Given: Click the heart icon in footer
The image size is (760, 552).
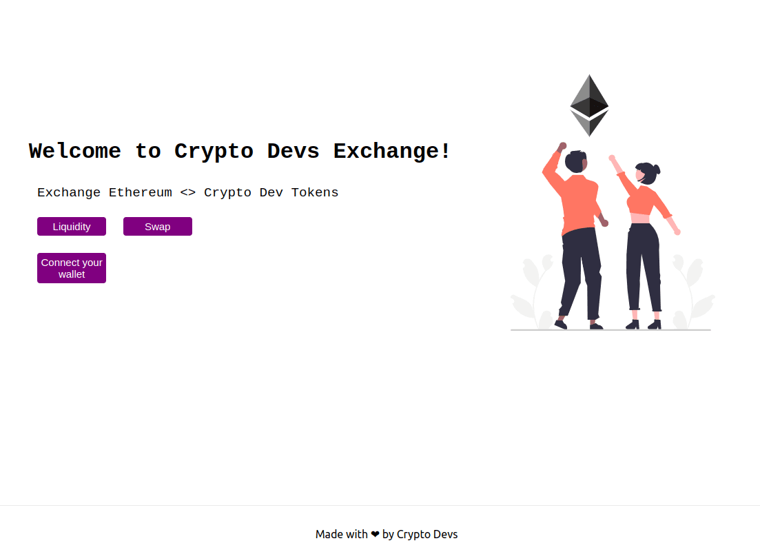Looking at the screenshot, I should [x=375, y=534].
